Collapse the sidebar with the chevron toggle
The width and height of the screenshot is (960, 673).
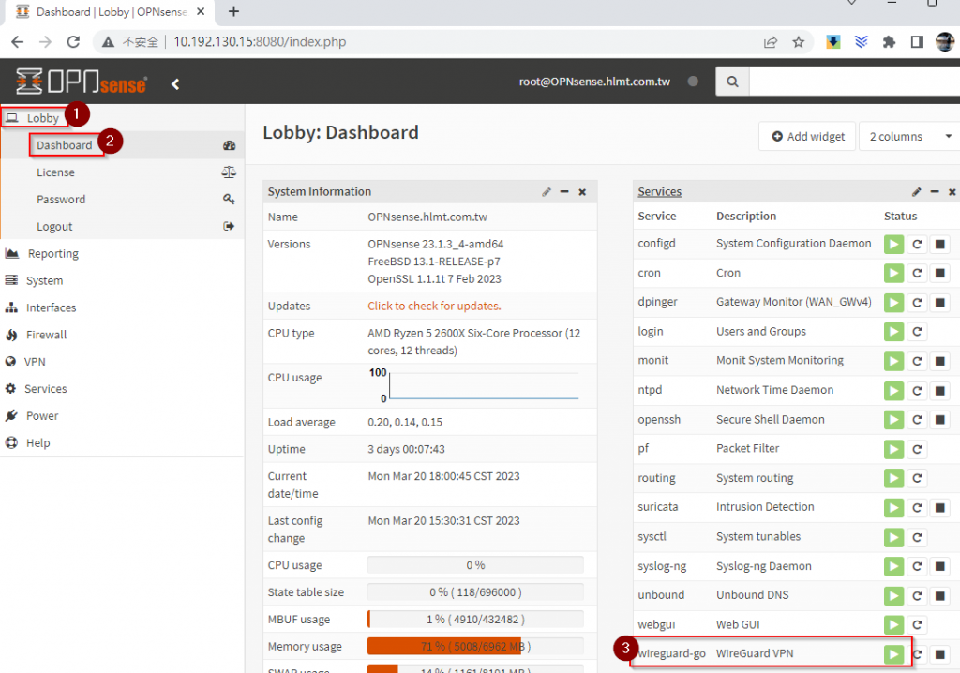pos(175,84)
